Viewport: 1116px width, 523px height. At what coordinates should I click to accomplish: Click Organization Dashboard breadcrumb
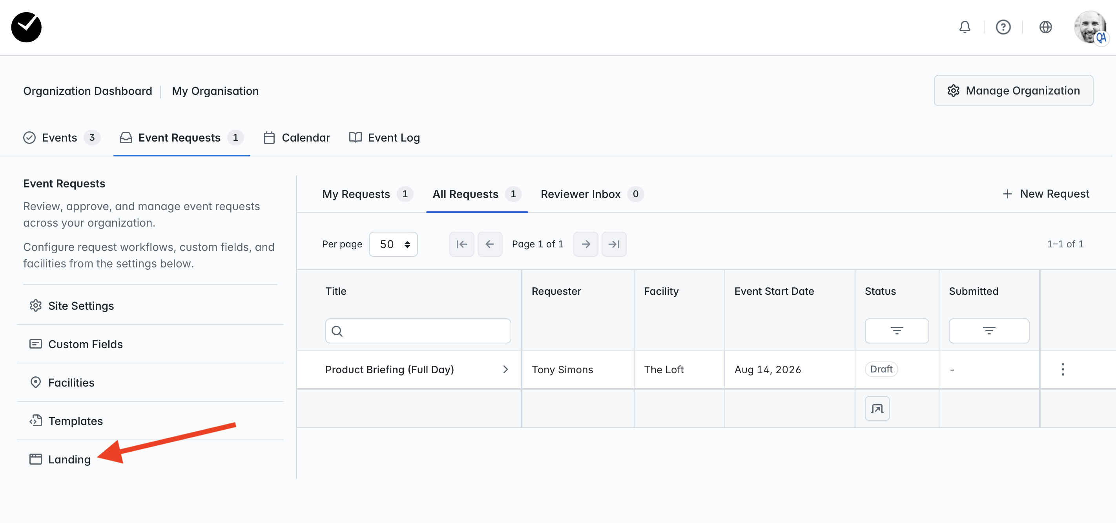click(x=88, y=91)
